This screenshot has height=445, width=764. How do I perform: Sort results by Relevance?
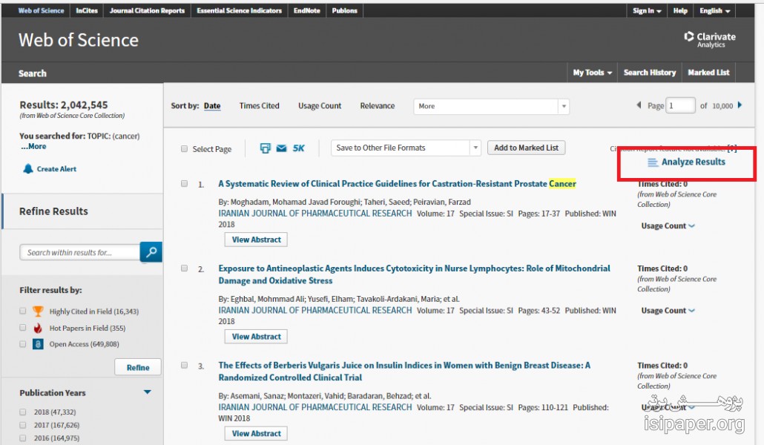pos(378,106)
